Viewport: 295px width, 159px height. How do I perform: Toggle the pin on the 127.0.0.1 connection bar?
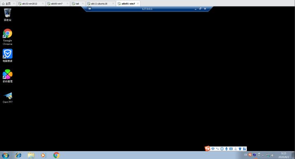click(x=90, y=9)
